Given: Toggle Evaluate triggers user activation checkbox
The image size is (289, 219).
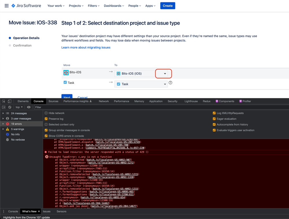Looking at the screenshot, I should 214,130.
